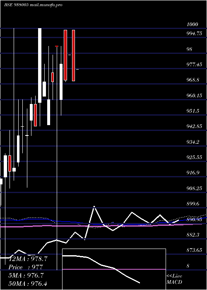Select the 882.3 price axis label
This screenshot has height=290, width=207.
pos(193,235)
